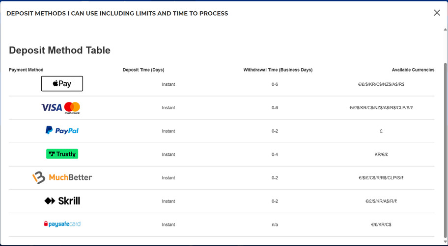This screenshot has height=246, width=448.
Task: Click the scrollbar up arrow
Action: click(x=446, y=29)
